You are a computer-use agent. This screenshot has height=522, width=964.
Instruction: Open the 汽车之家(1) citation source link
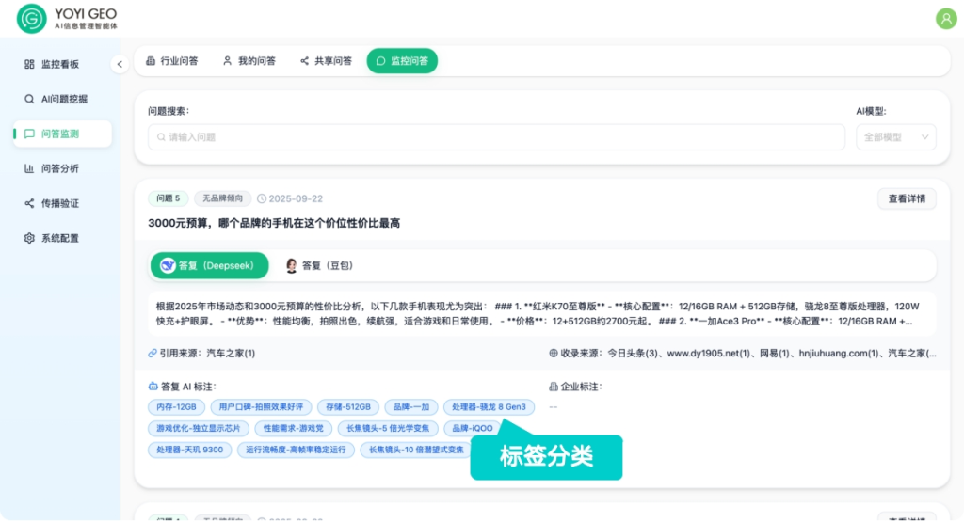click(x=231, y=354)
